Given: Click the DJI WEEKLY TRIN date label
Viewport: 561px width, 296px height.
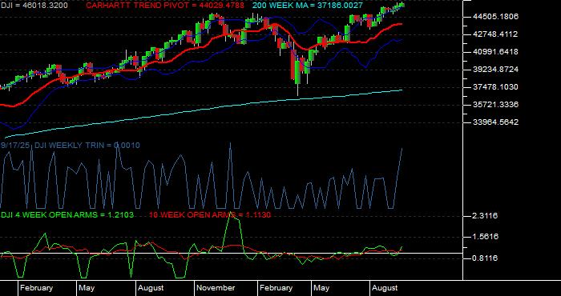Looking at the screenshot, I should [x=71, y=146].
